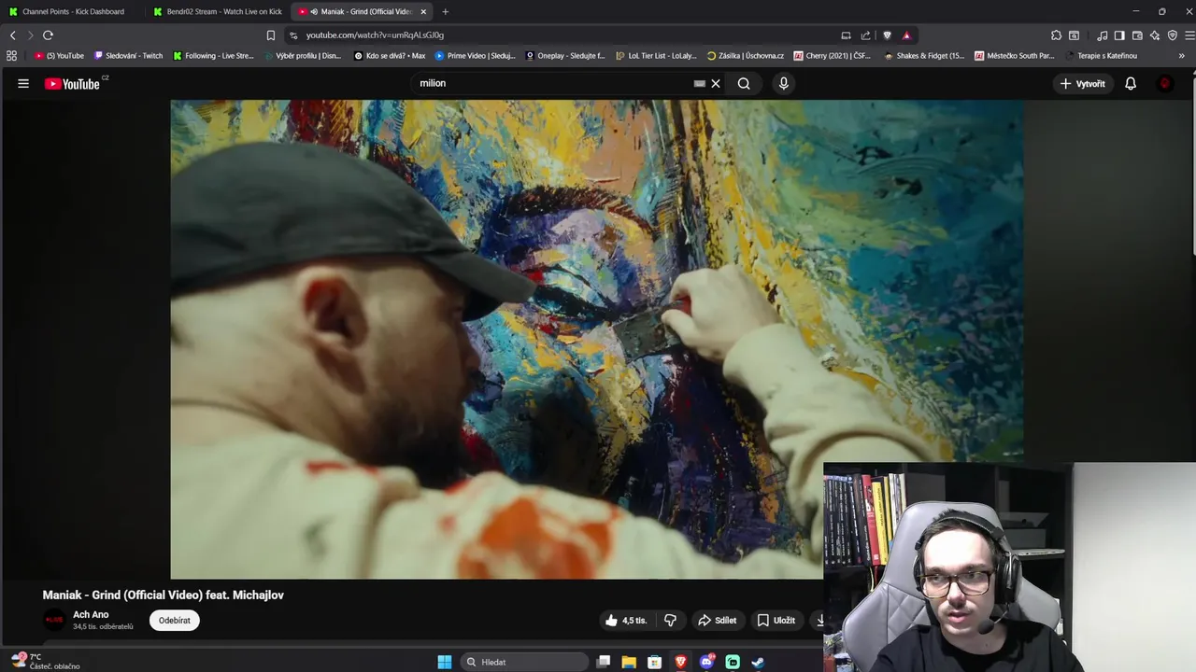Submit the YouTube search with the magnifier button

(744, 83)
